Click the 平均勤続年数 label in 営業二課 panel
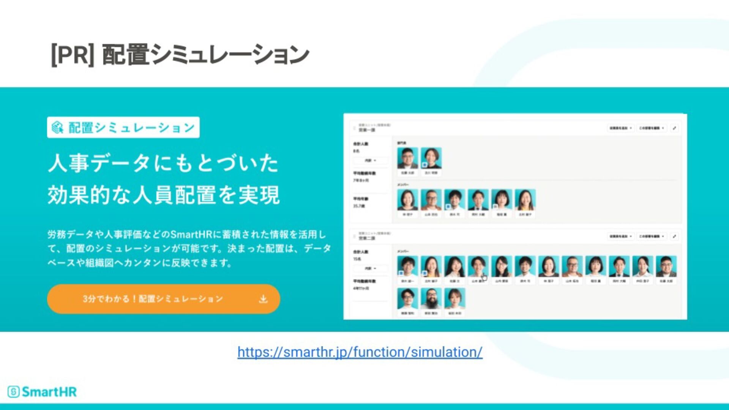This screenshot has width=729, height=410. (x=364, y=281)
